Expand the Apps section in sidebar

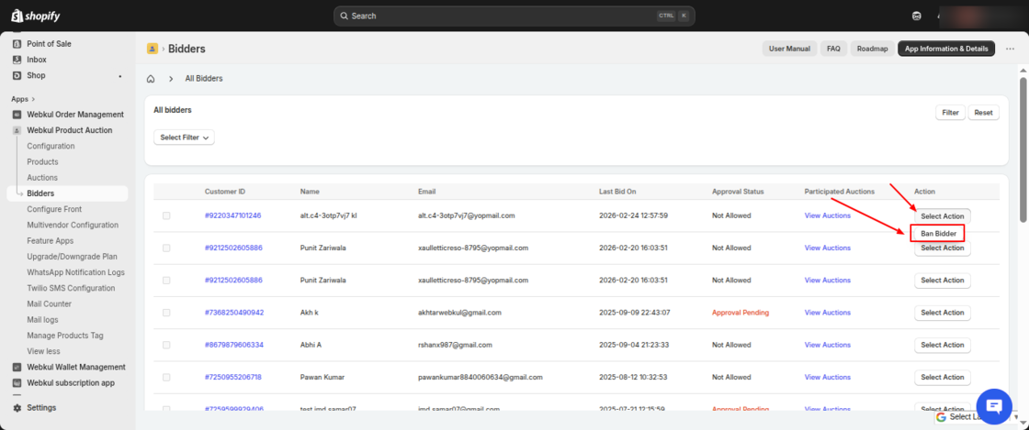click(x=23, y=99)
